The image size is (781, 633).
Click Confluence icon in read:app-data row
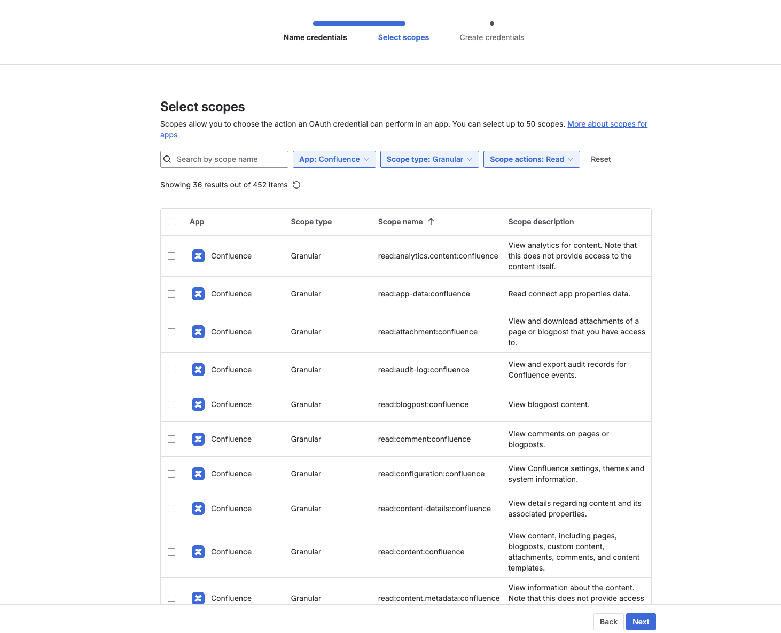click(198, 294)
